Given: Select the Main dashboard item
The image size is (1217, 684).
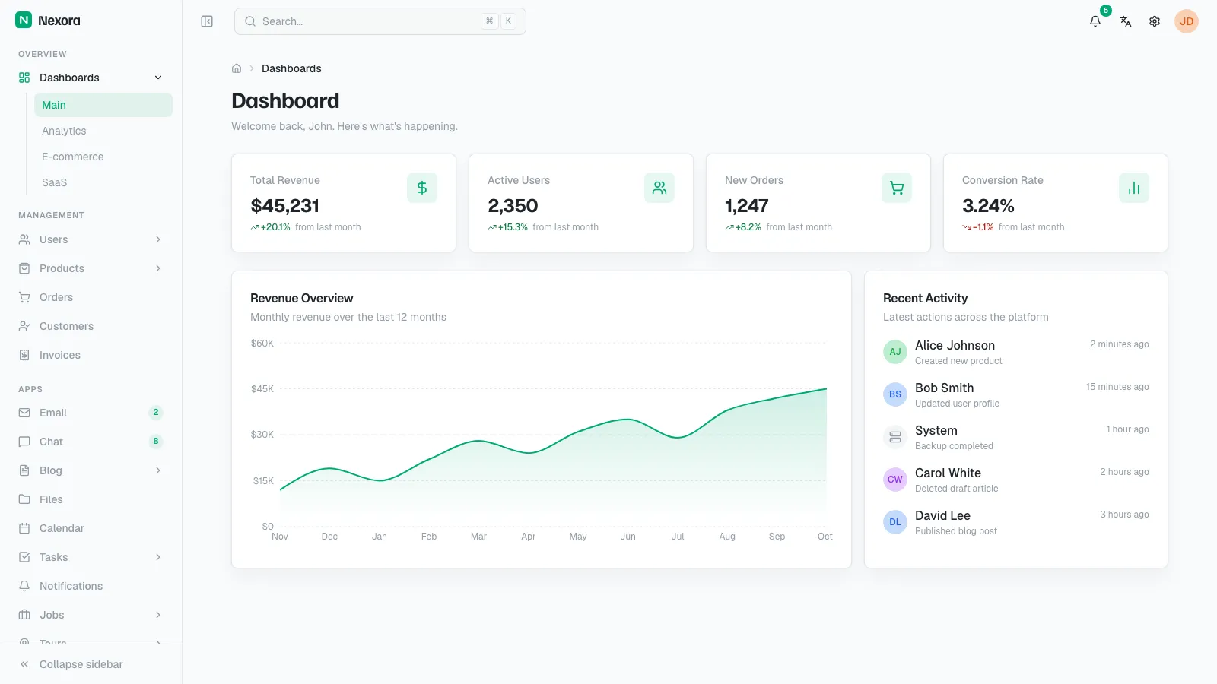Looking at the screenshot, I should pyautogui.click(x=103, y=105).
